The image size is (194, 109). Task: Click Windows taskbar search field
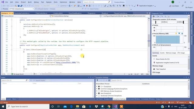[28, 106]
